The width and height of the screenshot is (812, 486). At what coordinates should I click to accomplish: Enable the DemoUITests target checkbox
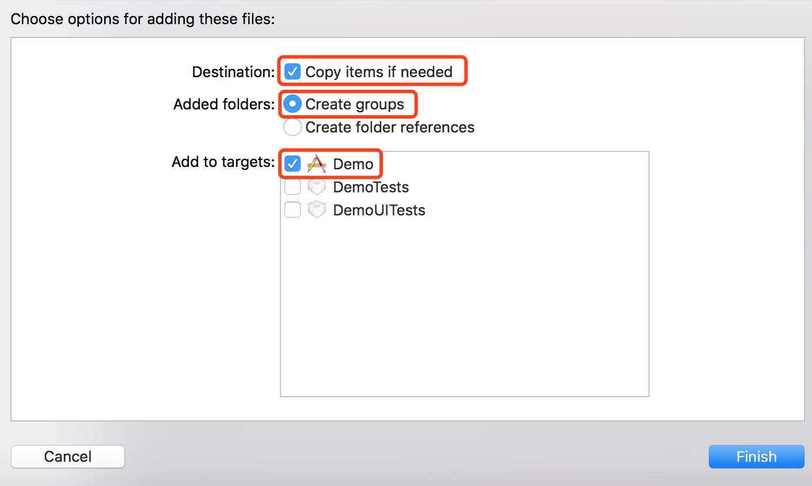[293, 210]
